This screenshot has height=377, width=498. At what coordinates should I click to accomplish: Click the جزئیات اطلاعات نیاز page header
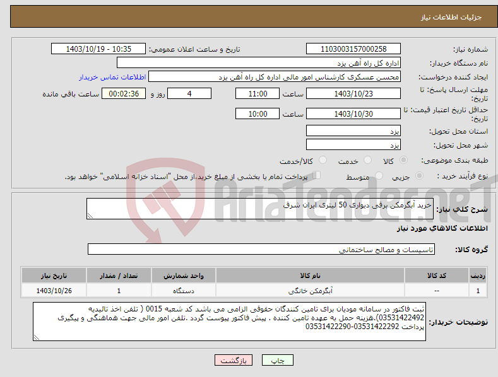click(451, 17)
